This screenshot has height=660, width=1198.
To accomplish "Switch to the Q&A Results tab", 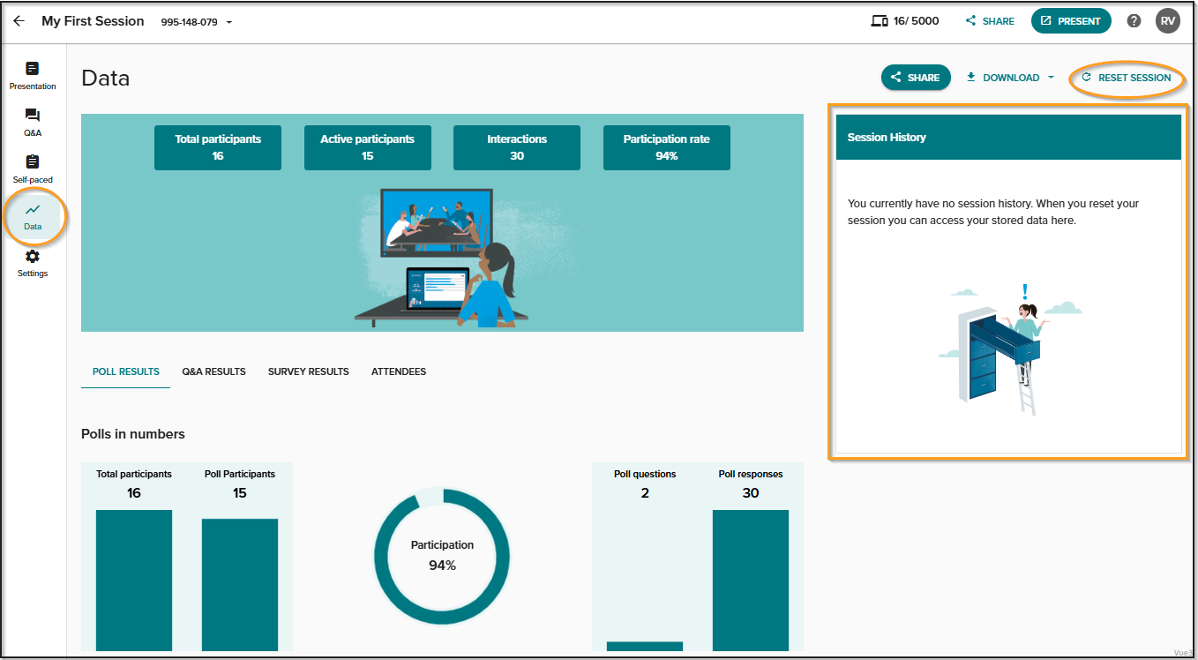I will coord(213,371).
